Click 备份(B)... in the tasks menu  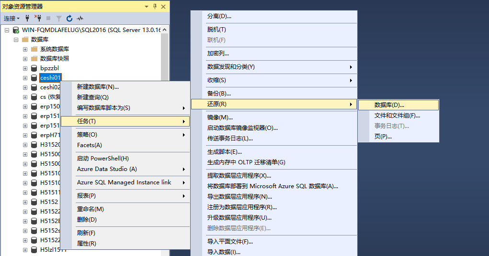click(219, 94)
